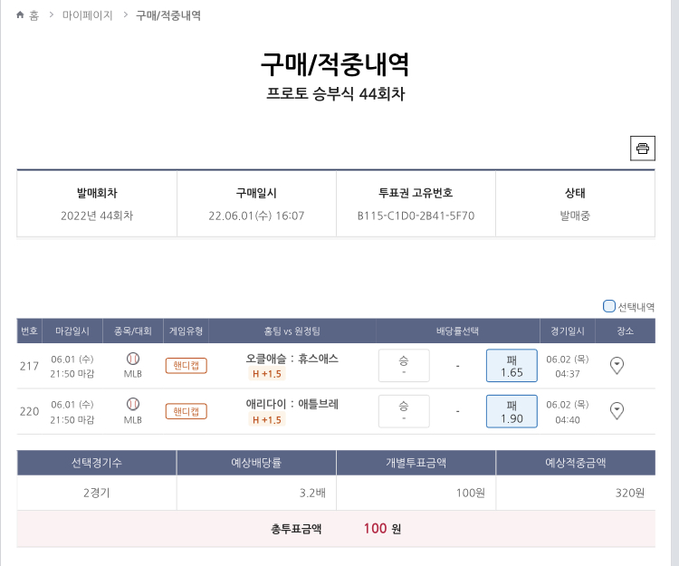This screenshot has width=679, height=566.
Task: Click ticket number B115-C1D0-2B41-5F70
Action: point(416,216)
